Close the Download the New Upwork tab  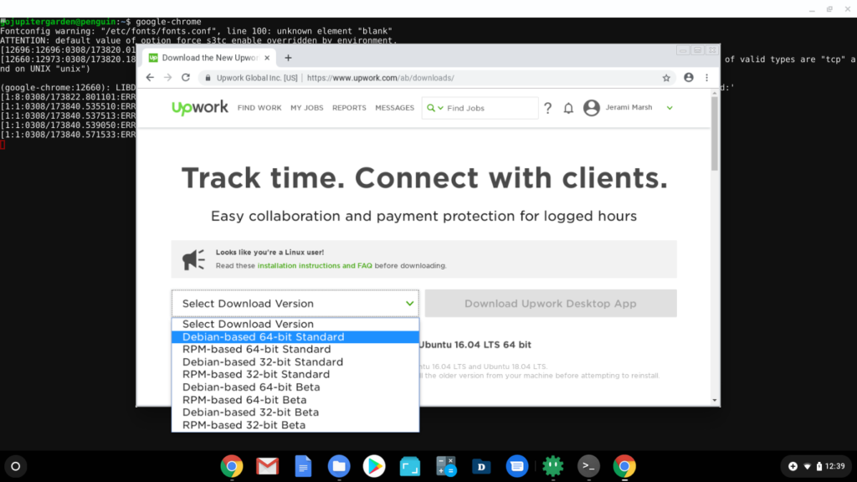click(x=267, y=58)
